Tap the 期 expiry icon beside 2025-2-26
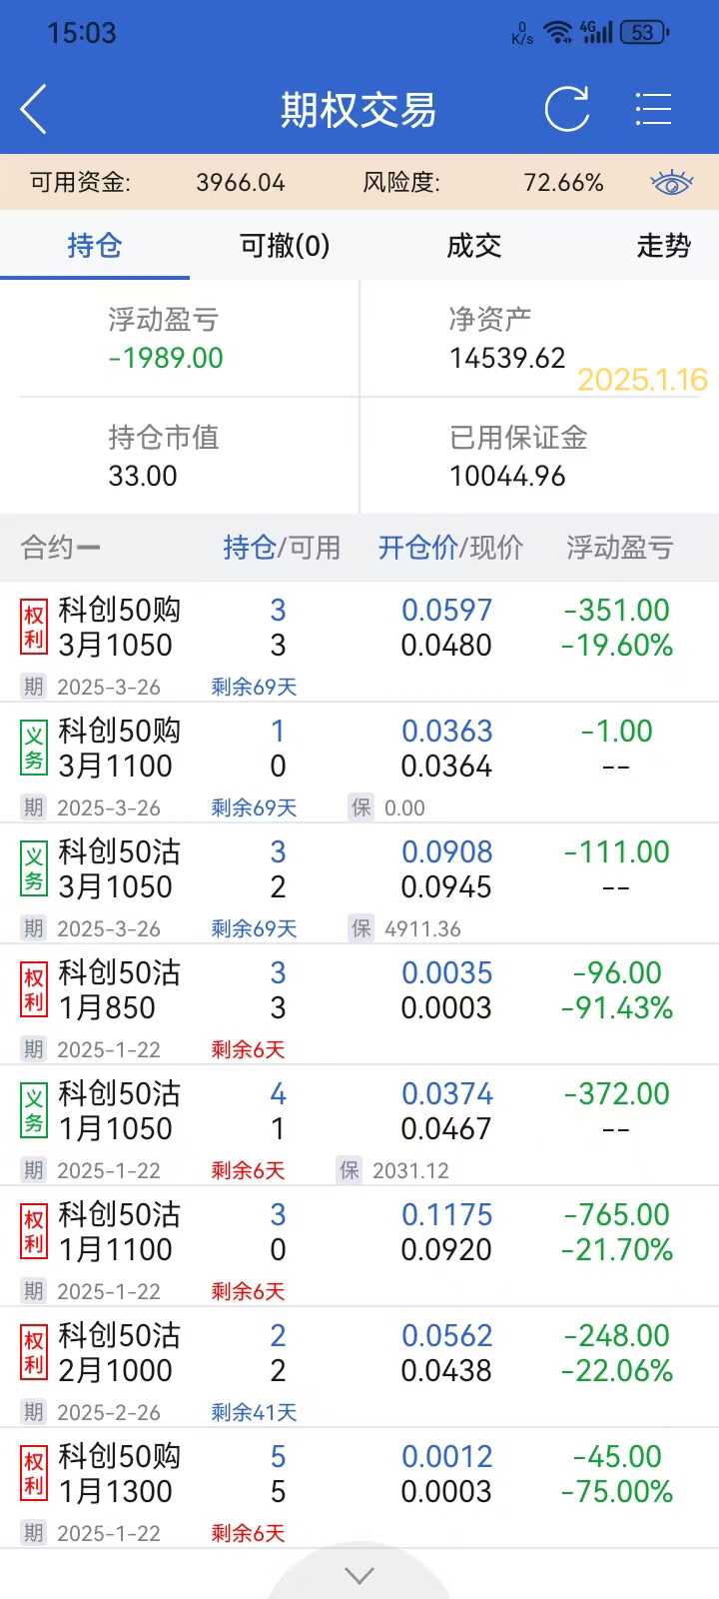719x1599 pixels. 34,1412
